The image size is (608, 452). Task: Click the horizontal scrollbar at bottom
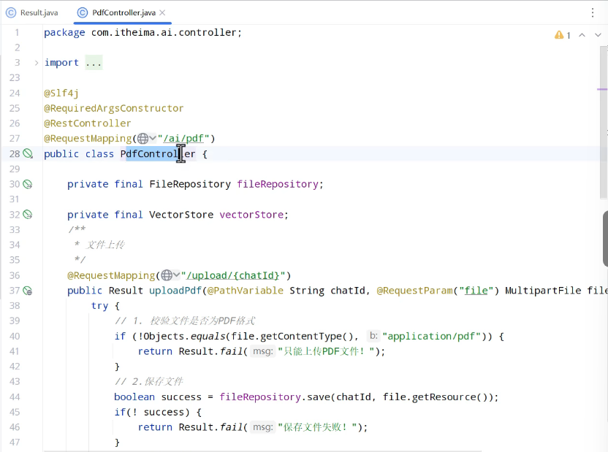[262, 451]
